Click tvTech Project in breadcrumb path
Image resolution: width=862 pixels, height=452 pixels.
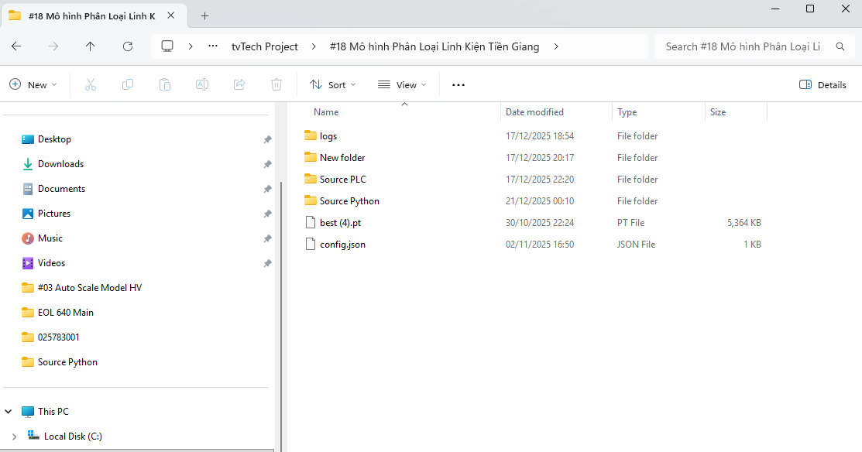(265, 46)
